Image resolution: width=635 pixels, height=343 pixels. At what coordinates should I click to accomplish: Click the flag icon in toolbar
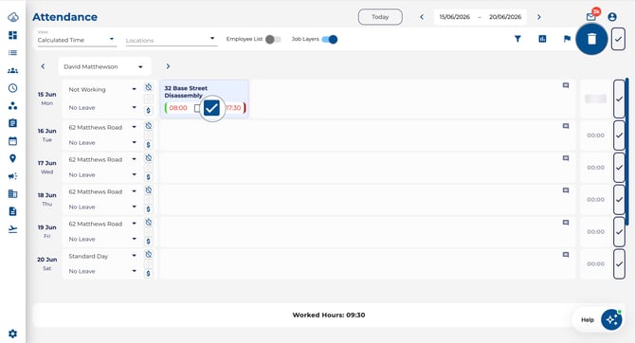[567, 39]
